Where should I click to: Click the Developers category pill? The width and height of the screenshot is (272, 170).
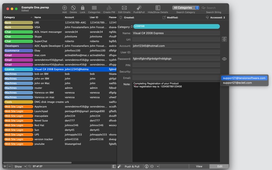[x=18, y=46]
